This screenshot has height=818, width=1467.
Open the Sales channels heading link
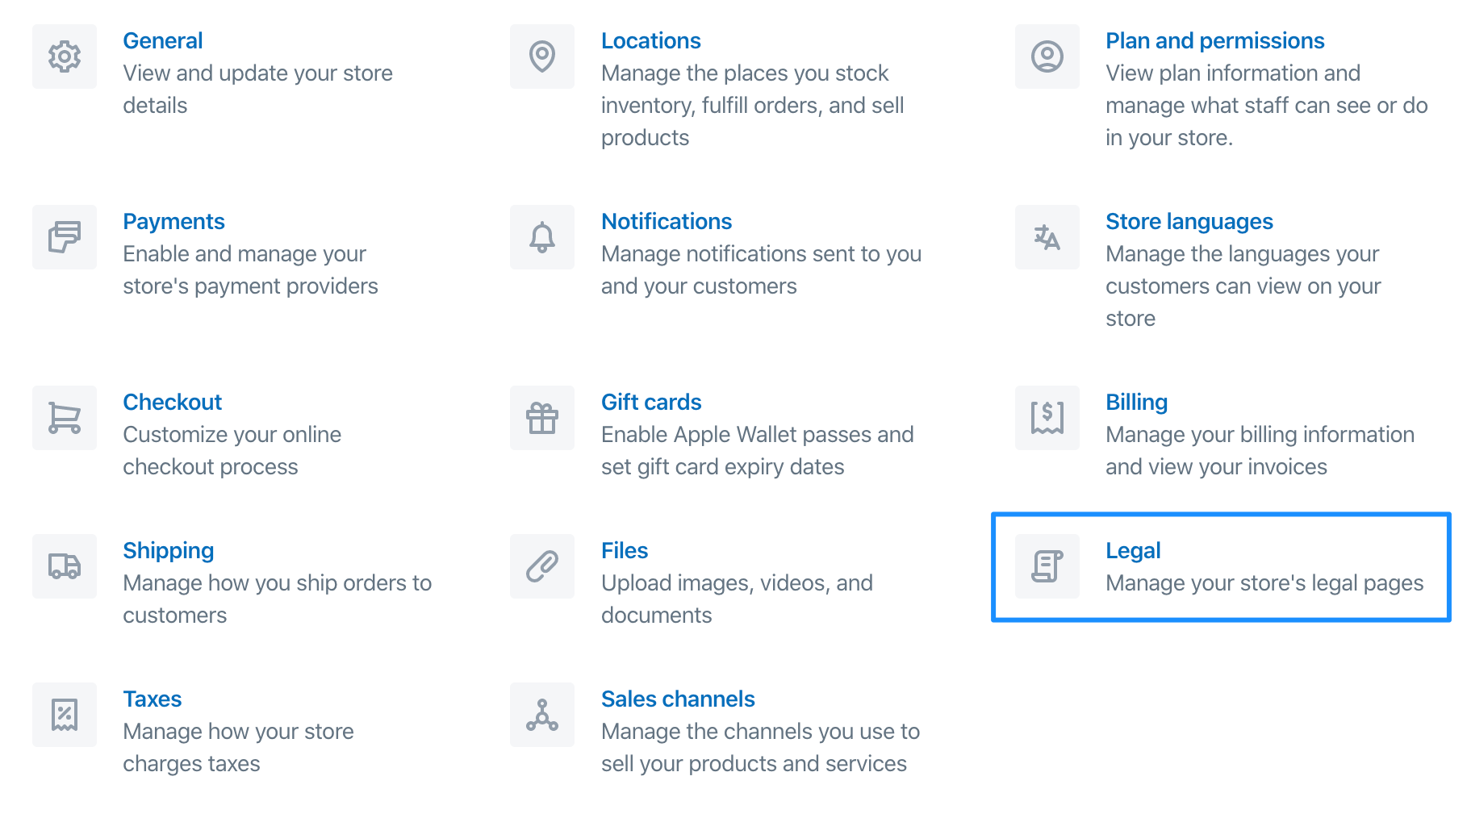(x=678, y=699)
